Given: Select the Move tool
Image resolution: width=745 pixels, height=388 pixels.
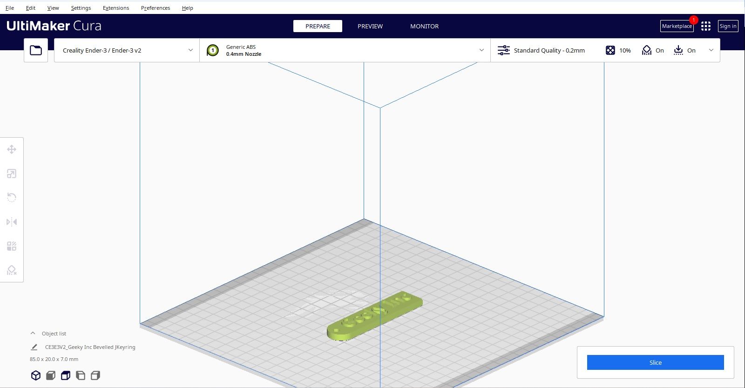Looking at the screenshot, I should (12, 149).
